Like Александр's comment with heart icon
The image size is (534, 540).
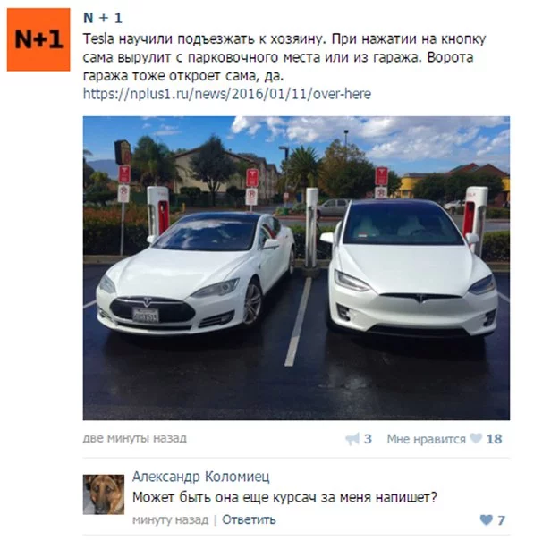486,519
